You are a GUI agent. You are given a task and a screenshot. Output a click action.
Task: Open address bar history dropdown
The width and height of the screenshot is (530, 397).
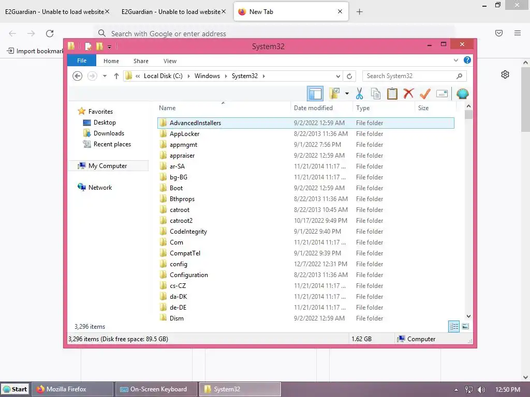point(338,76)
